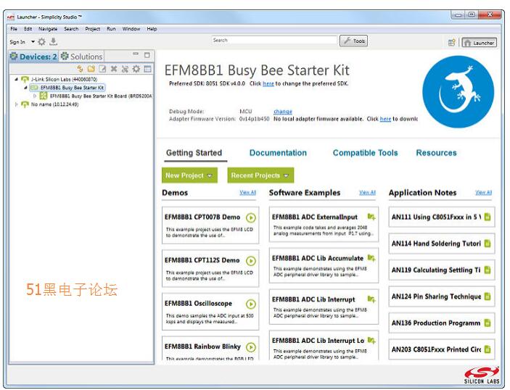Collapse the J-Link Silicon Labs tree node
510x390 pixels.
point(16,79)
